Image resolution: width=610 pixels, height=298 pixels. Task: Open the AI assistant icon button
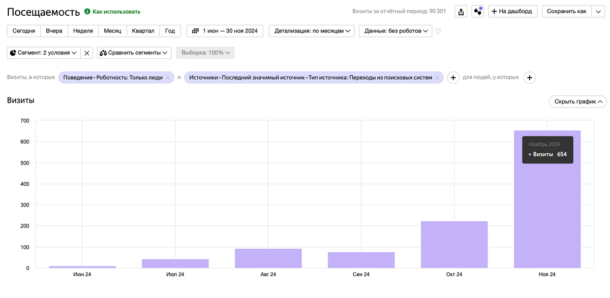[x=478, y=11]
